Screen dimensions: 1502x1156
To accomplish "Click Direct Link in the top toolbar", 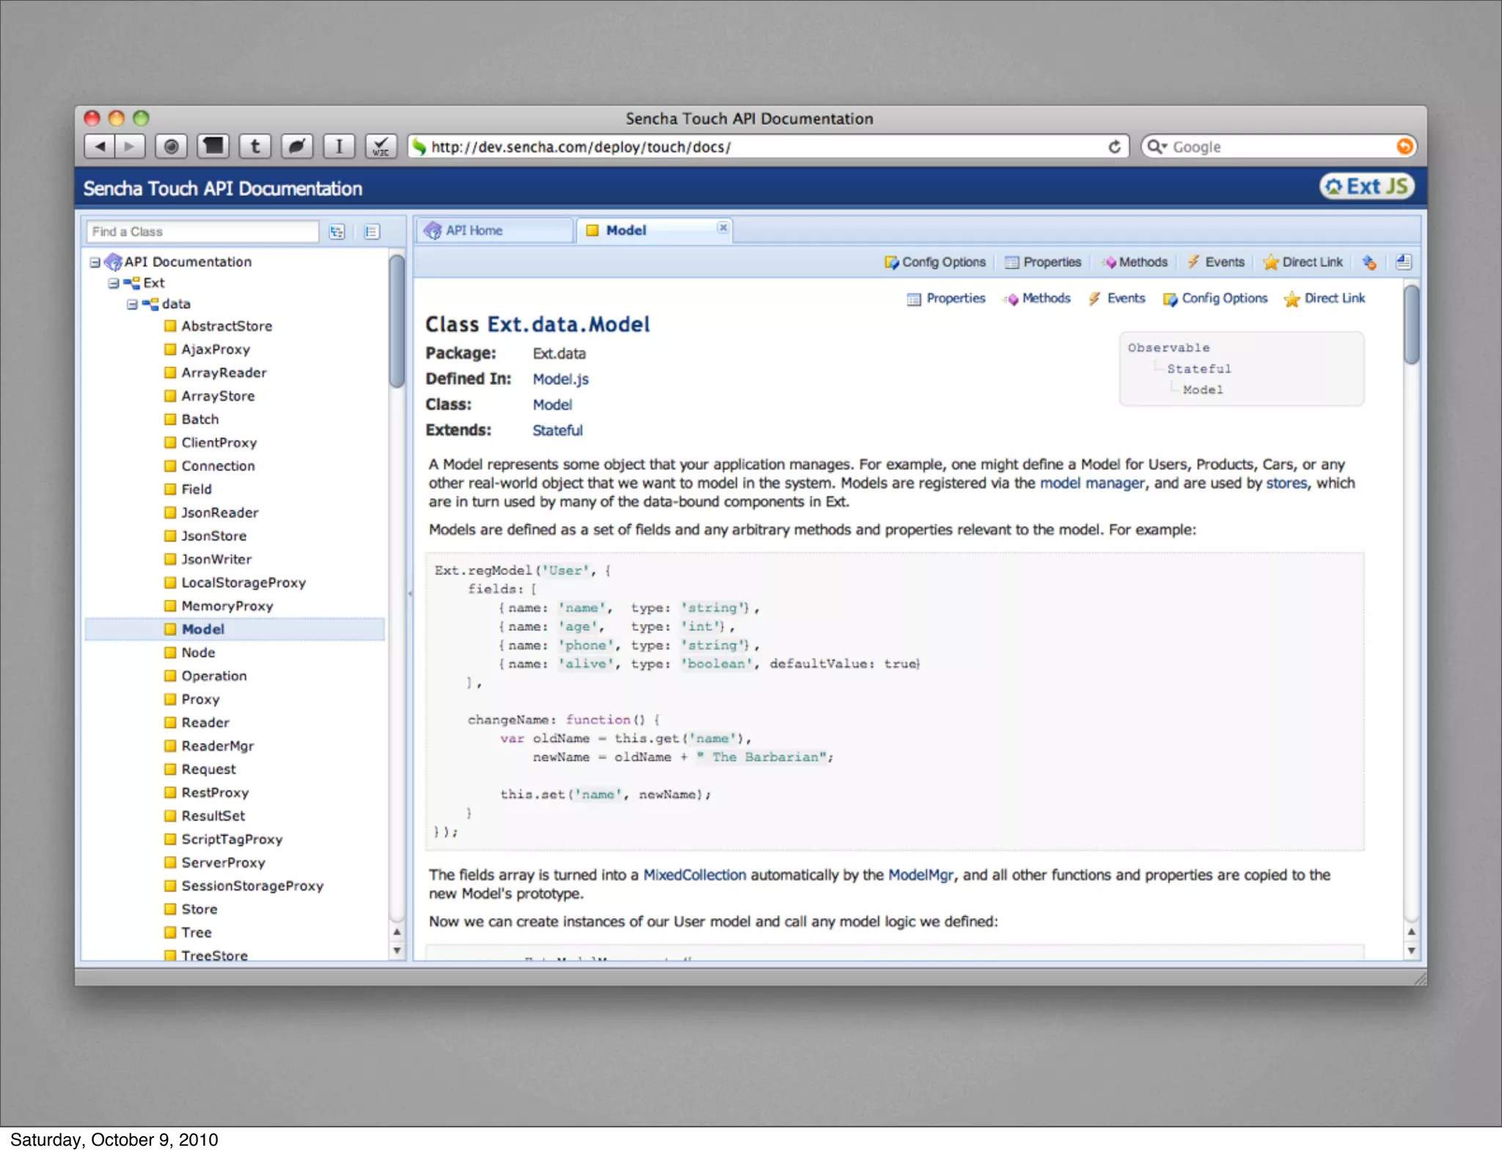I will (x=1303, y=262).
